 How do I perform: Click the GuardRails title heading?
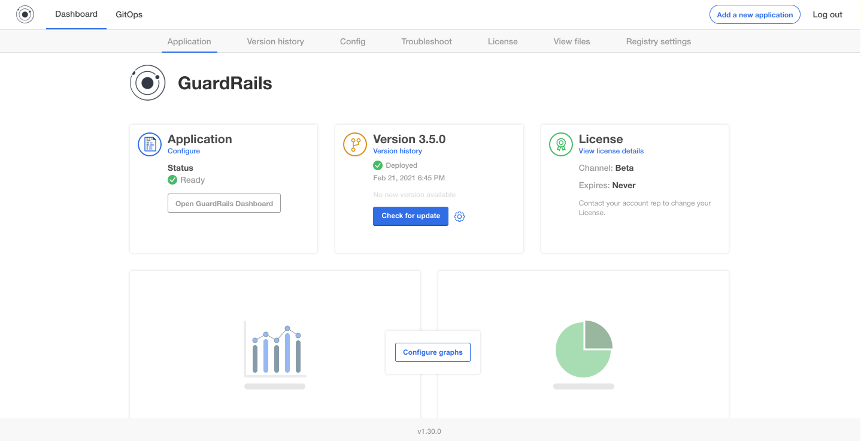[225, 83]
